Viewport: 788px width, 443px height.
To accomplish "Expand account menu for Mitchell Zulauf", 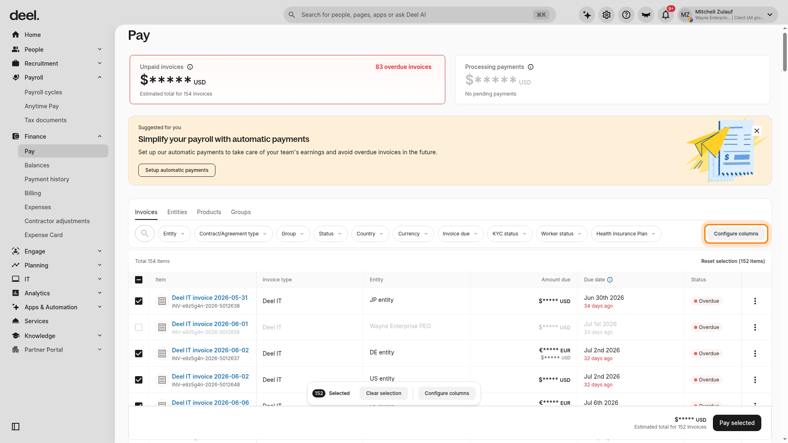I will pos(770,15).
